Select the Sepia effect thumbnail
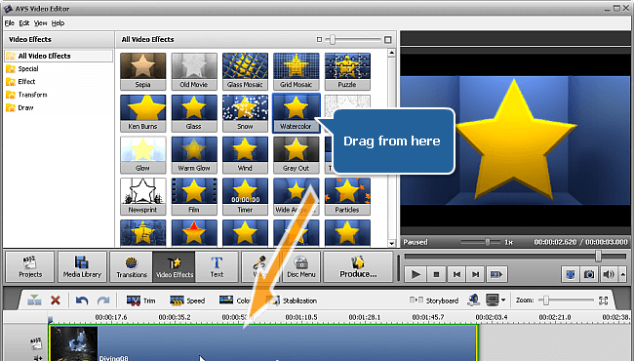 142,71
